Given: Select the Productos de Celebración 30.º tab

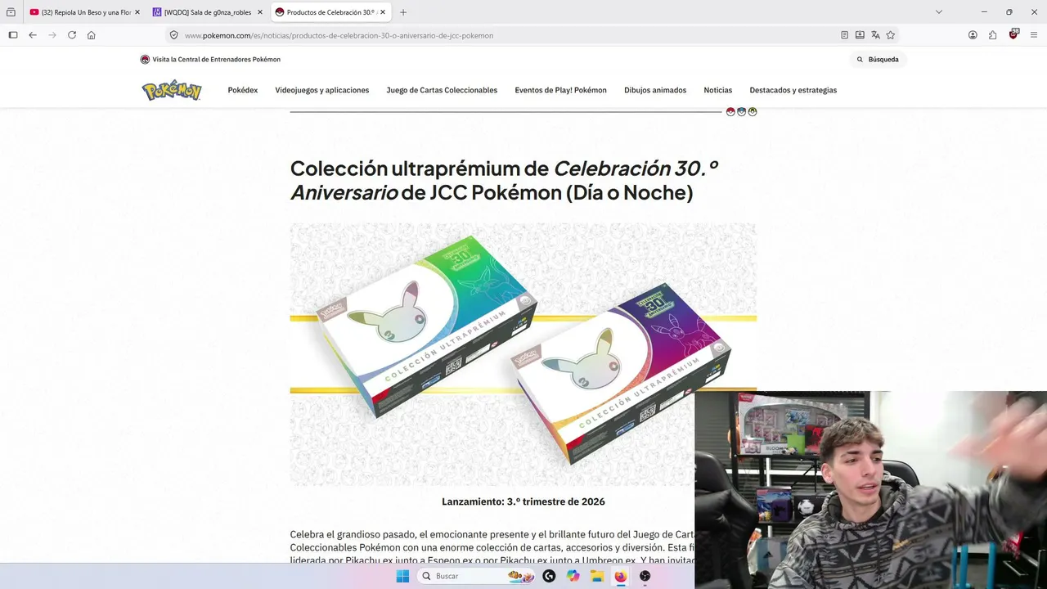Looking at the screenshot, I should (330, 12).
